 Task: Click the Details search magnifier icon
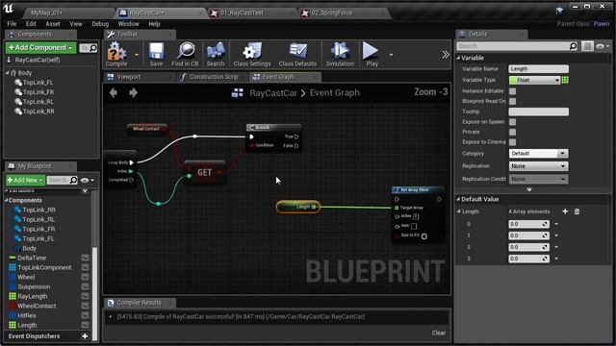point(574,46)
